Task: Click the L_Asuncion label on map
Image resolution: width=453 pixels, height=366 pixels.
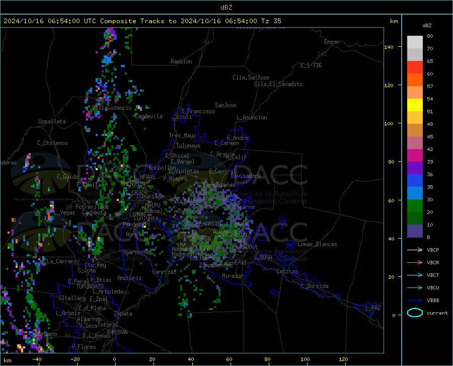Action: pos(252,117)
